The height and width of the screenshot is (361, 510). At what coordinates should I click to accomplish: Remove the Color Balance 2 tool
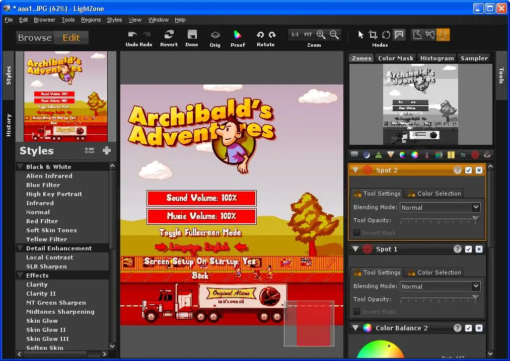point(479,328)
